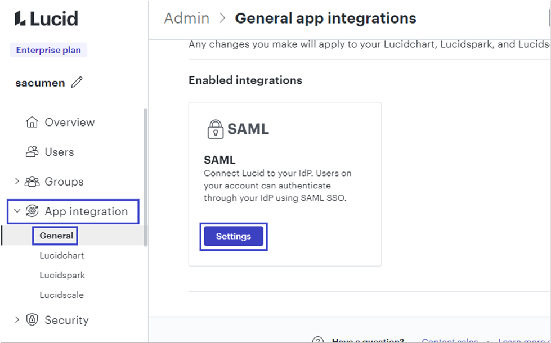This screenshot has width=551, height=343.
Task: Click the pencil icon beside sacumen
Action: coord(77,83)
